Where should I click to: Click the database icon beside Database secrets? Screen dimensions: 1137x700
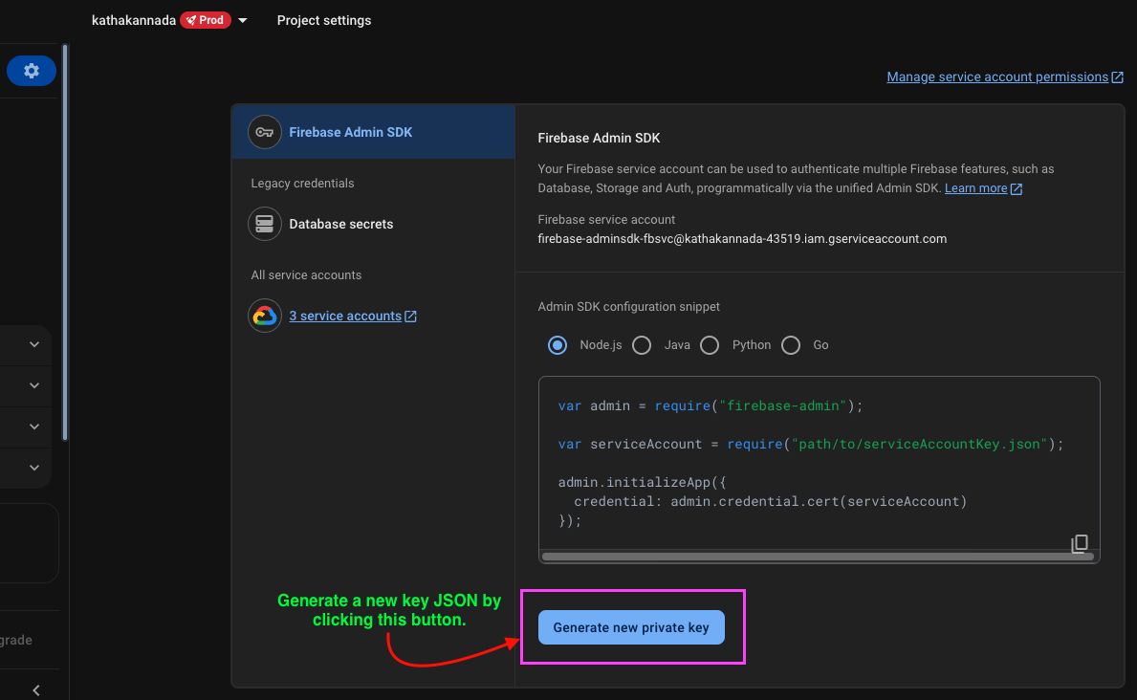[x=265, y=224]
